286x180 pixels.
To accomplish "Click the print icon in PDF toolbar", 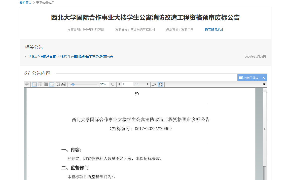I will pyautogui.click(x=27, y=84).
